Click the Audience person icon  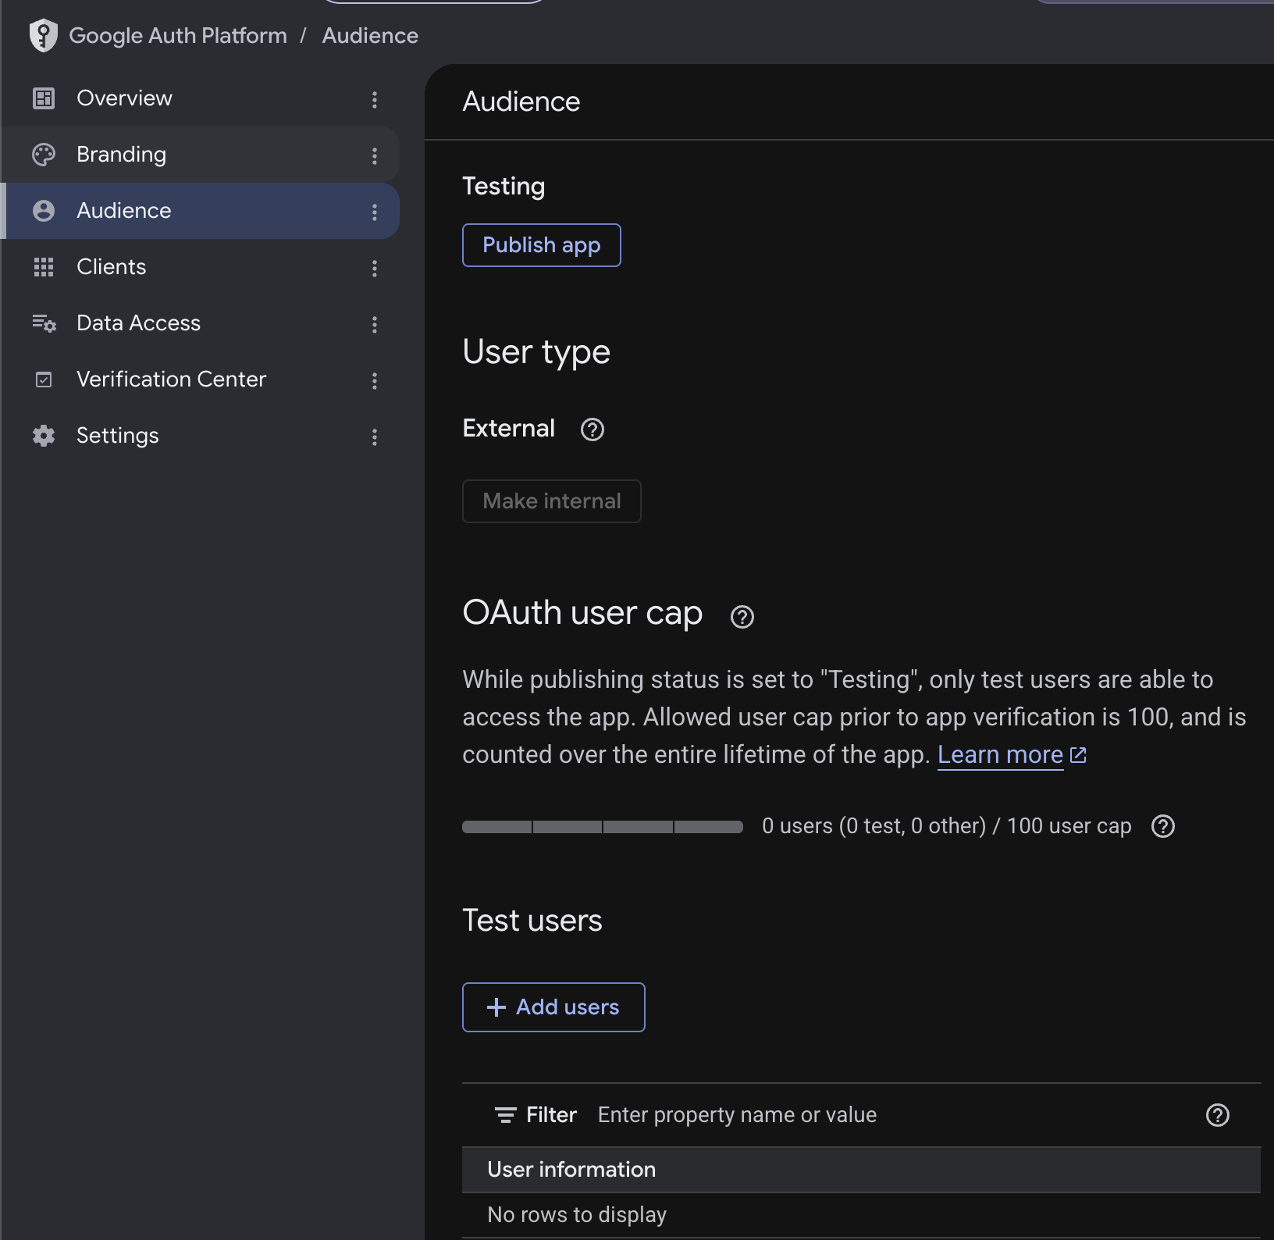[44, 211]
